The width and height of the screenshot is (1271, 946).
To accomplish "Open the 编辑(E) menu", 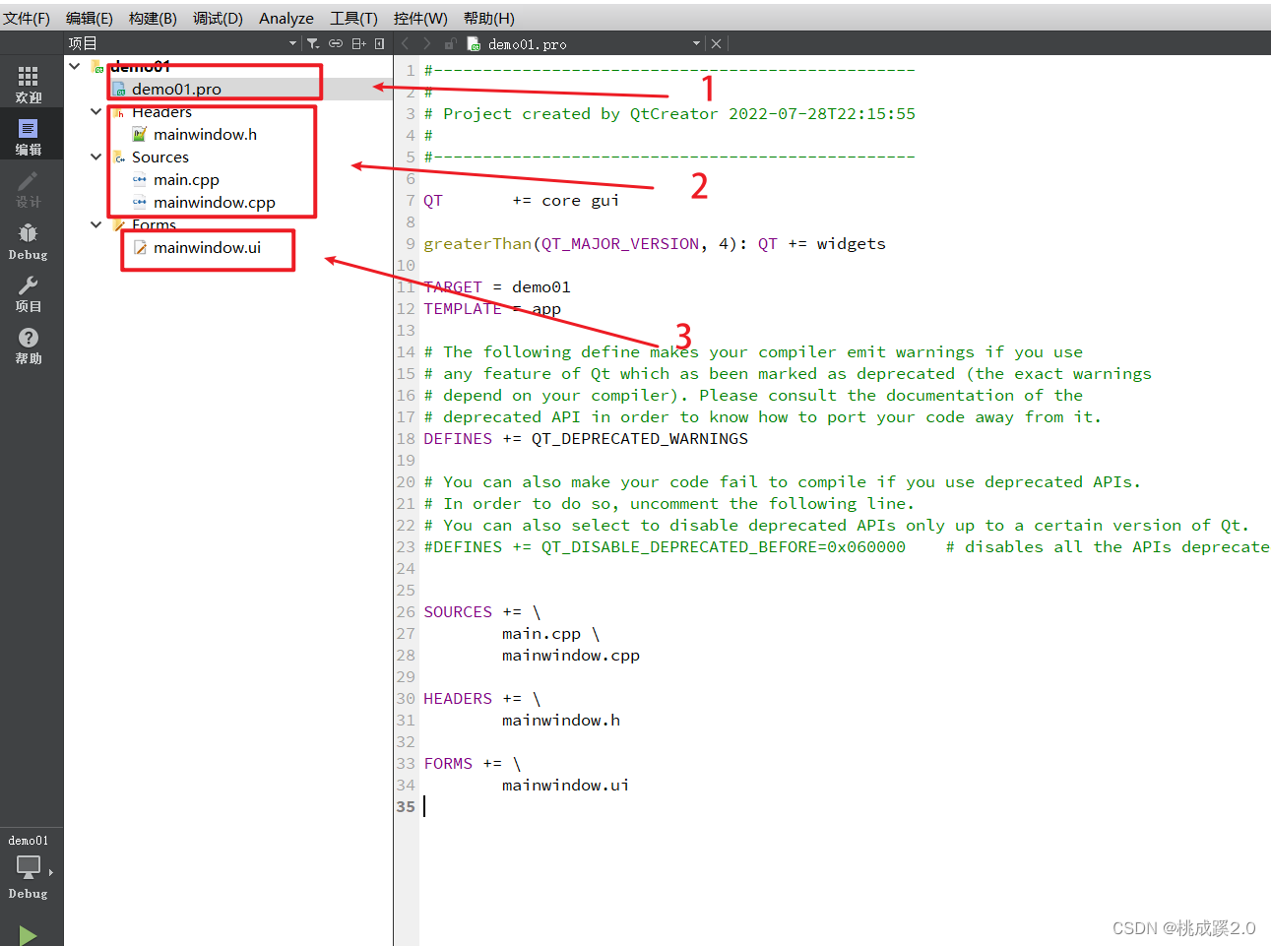I will tap(90, 18).
